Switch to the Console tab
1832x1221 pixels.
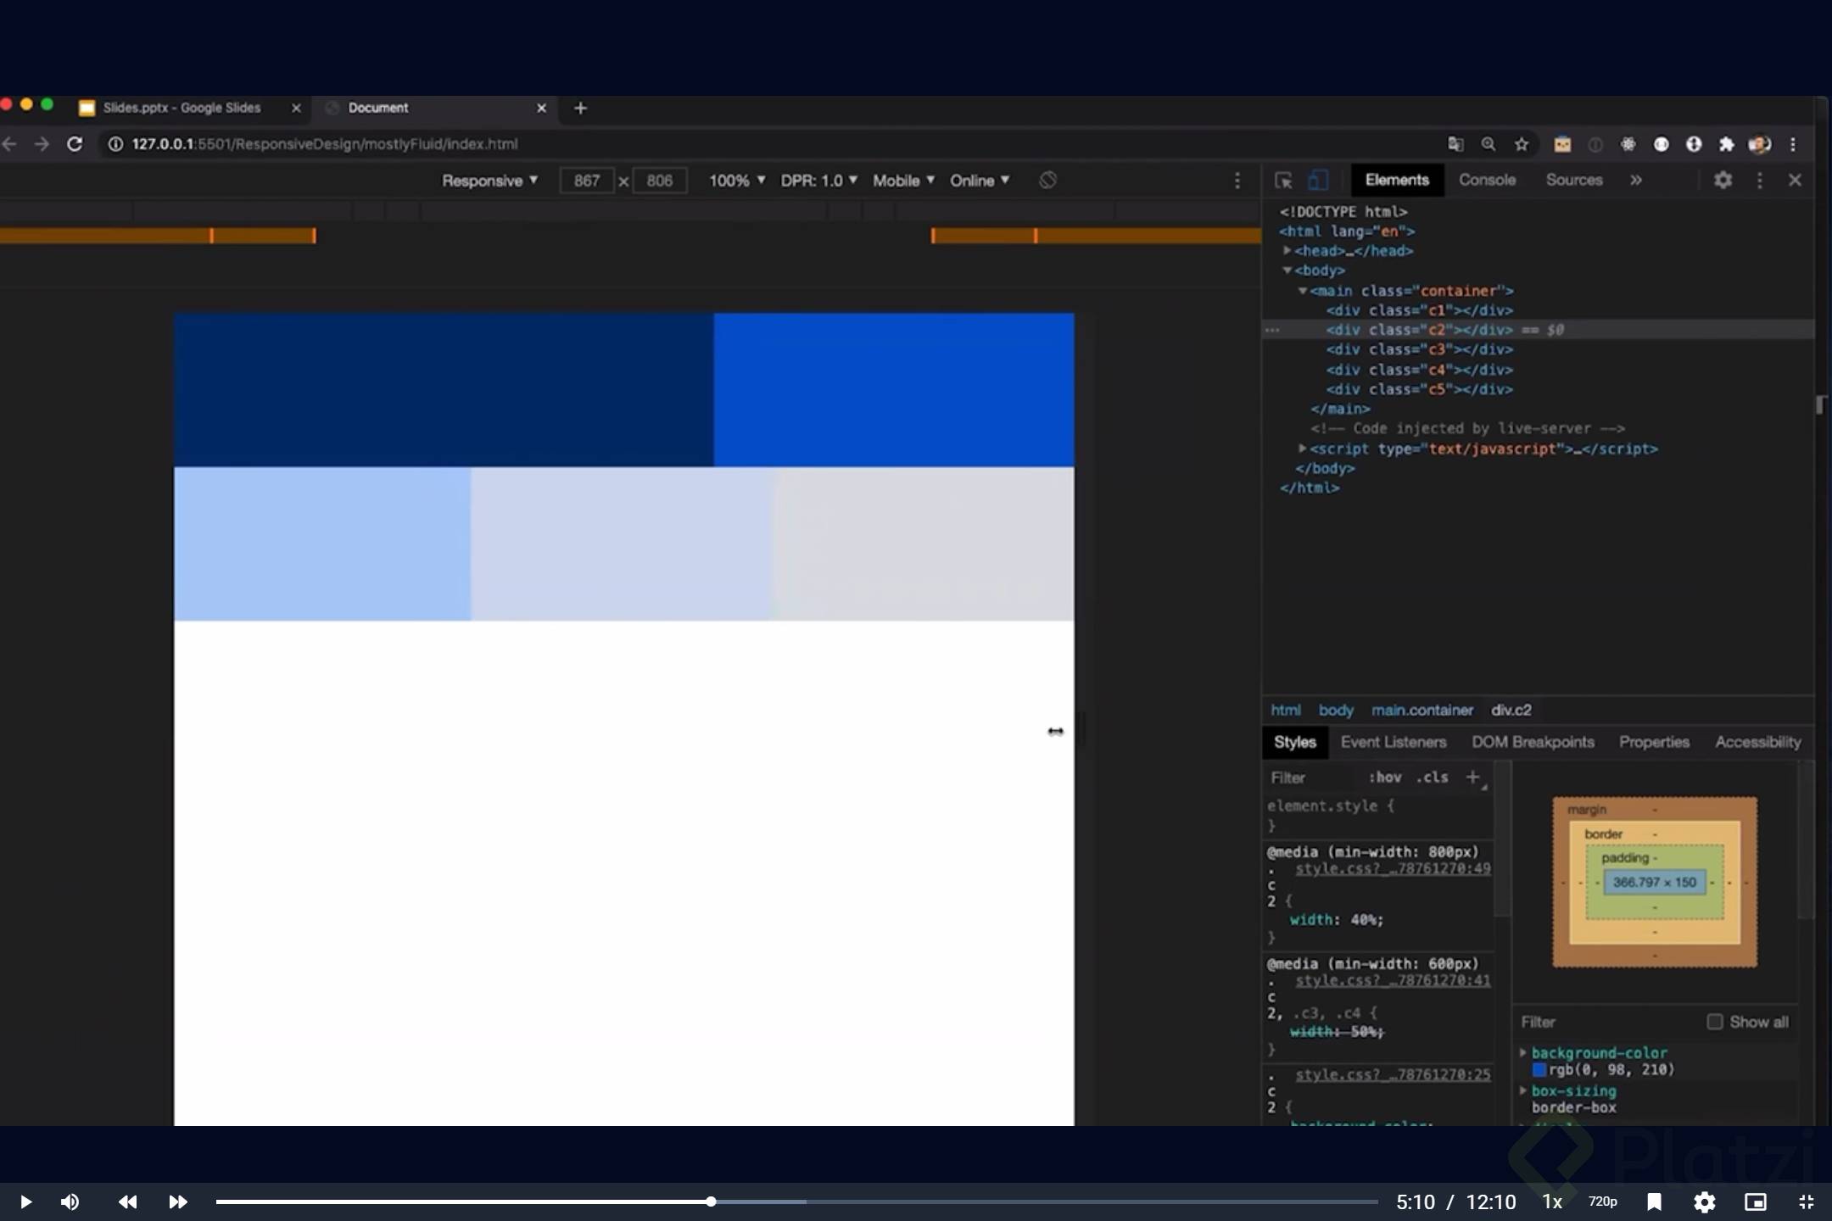pyautogui.click(x=1487, y=180)
